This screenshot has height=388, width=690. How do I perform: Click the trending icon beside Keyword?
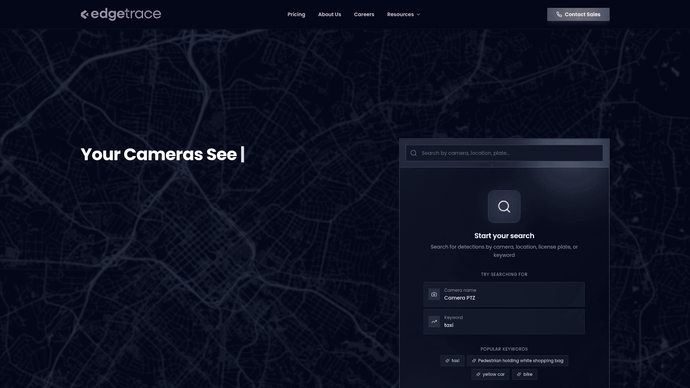point(434,322)
